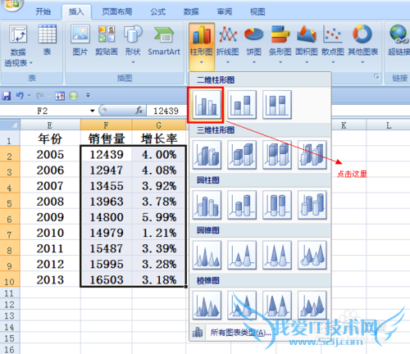Select the 3-D column chart (fourth 3-D option)
This screenshot has width=410, height=354.
pos(312,155)
